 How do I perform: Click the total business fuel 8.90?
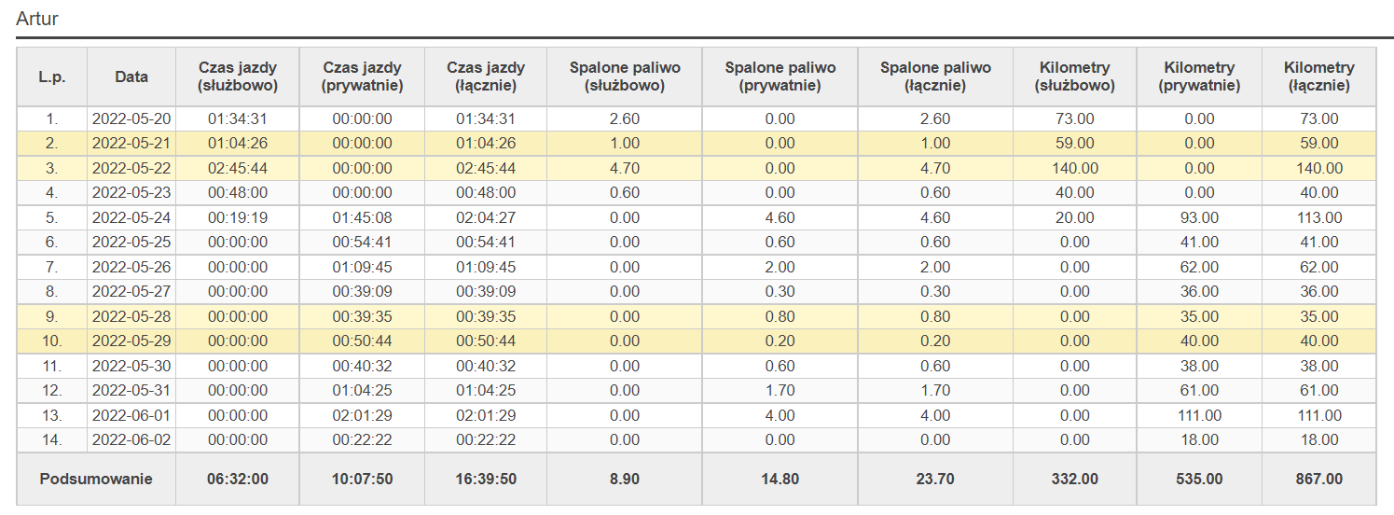click(625, 480)
